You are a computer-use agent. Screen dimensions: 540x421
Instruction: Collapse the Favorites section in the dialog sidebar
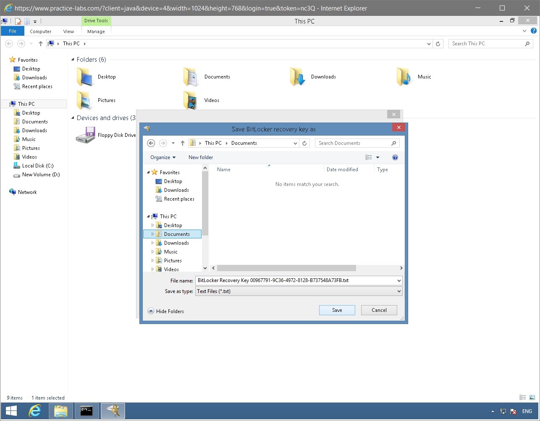(148, 172)
